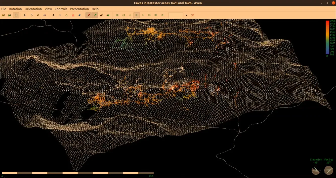Click the Find magnifier icon
This screenshot has height=178, width=336.
coord(186,15)
